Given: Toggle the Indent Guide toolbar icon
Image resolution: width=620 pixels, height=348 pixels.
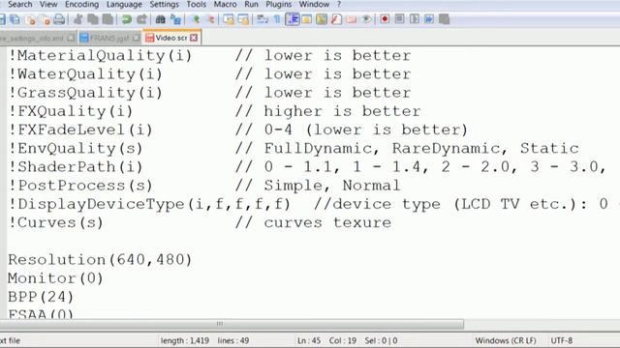Looking at the screenshot, I should click(293, 19).
